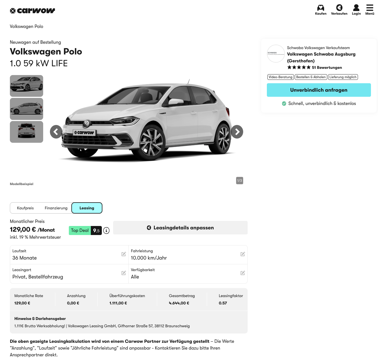The height and width of the screenshot is (360, 378).
Task: Show the next car image
Action: pyautogui.click(x=237, y=132)
